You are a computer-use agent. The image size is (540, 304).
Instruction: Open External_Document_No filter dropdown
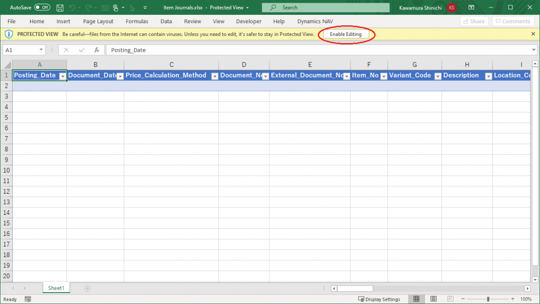346,76
